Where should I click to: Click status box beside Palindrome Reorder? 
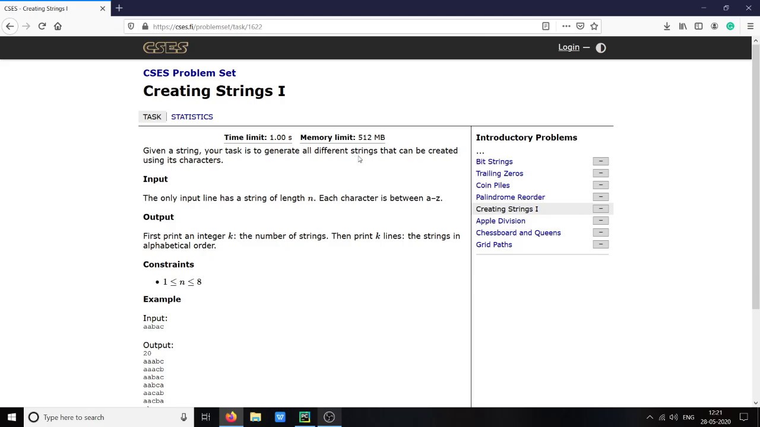[600, 197]
